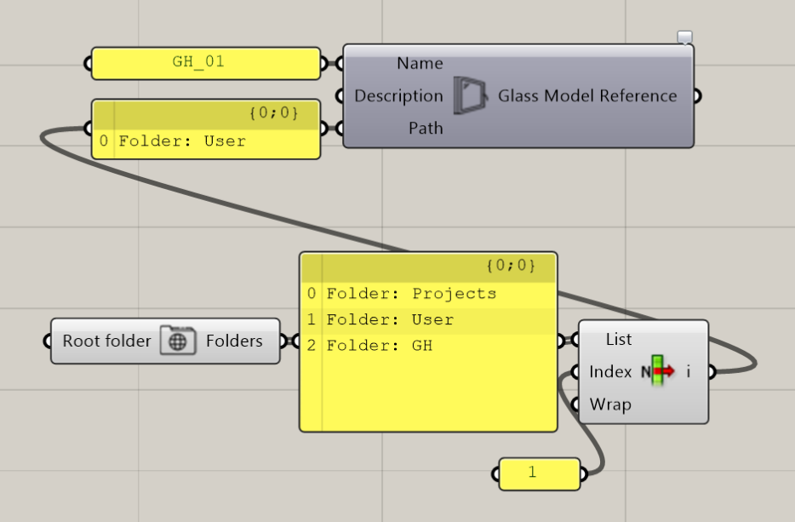The height and width of the screenshot is (522, 795).
Task: Click the i output of List Item
Action: [x=688, y=372]
